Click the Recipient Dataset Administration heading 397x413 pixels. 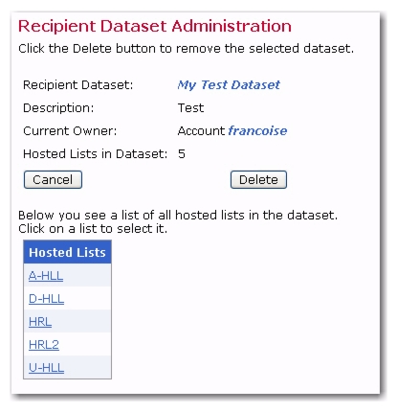click(x=155, y=26)
